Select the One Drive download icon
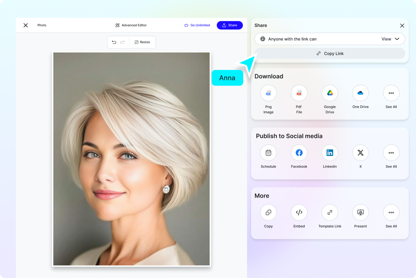The height and width of the screenshot is (278, 416). click(x=360, y=93)
